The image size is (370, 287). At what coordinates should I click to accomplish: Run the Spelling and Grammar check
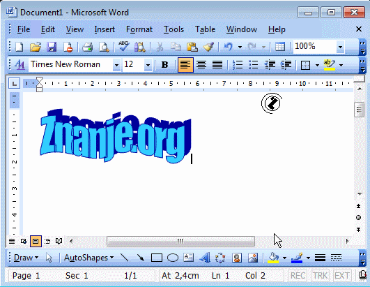coord(123,46)
